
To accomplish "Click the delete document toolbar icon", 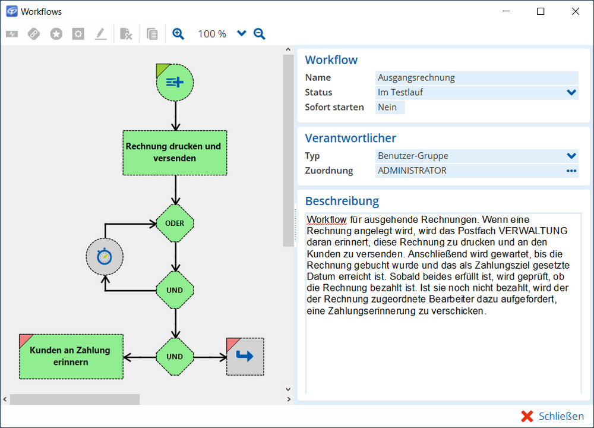I will (x=126, y=34).
